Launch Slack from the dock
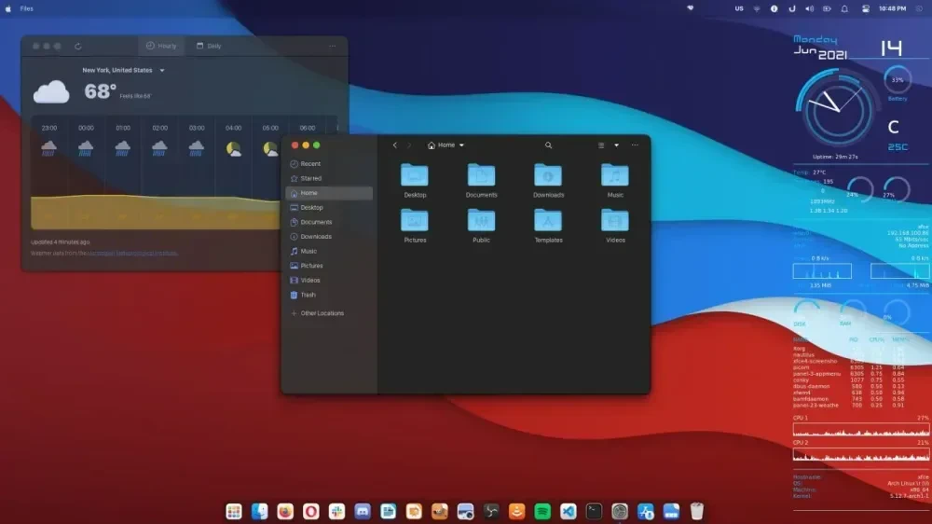 336,512
